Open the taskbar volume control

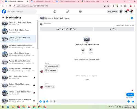(x=120, y=107)
